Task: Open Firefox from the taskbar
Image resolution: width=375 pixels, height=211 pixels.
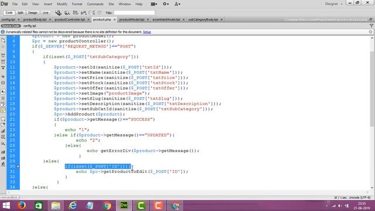Action: coord(22,206)
